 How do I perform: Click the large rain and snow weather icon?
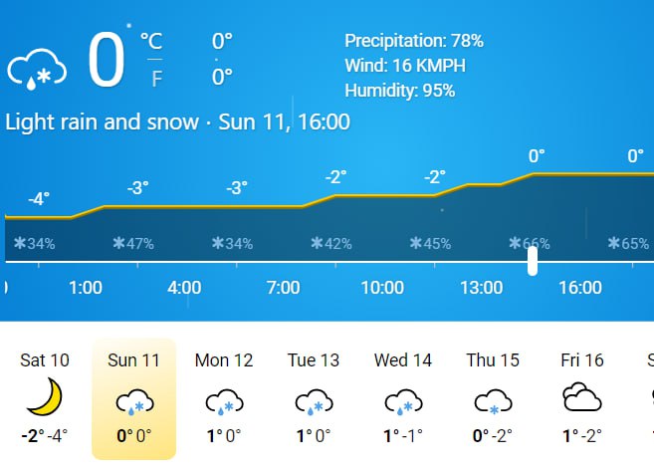[x=37, y=70]
